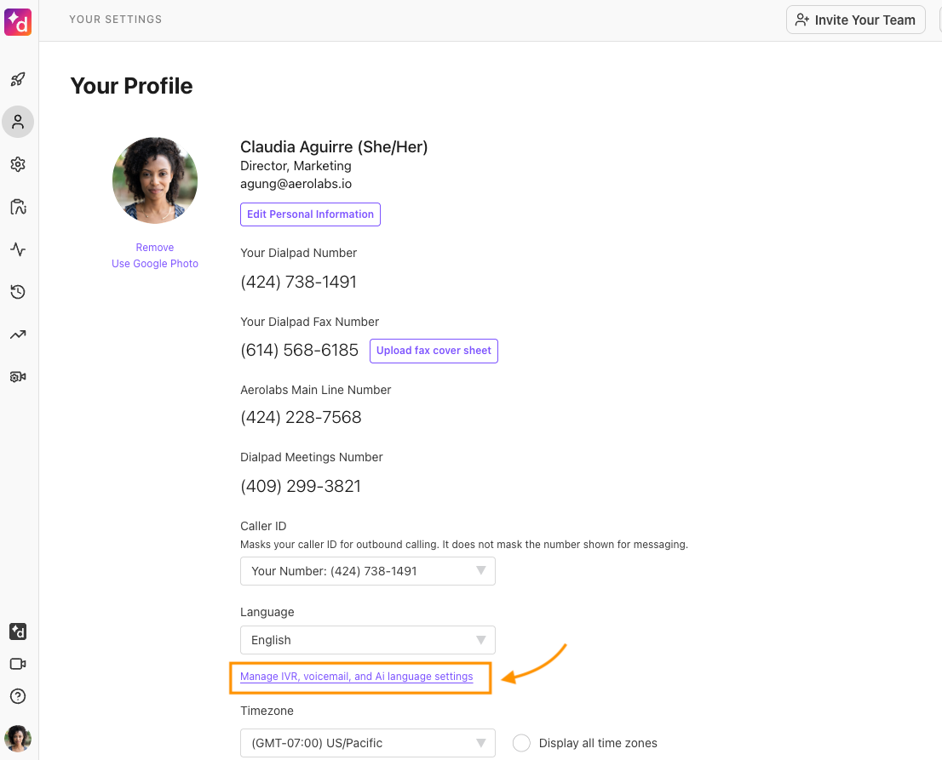This screenshot has height=760, width=942.
Task: Click the email agung@aerolabs.io
Action: (296, 184)
